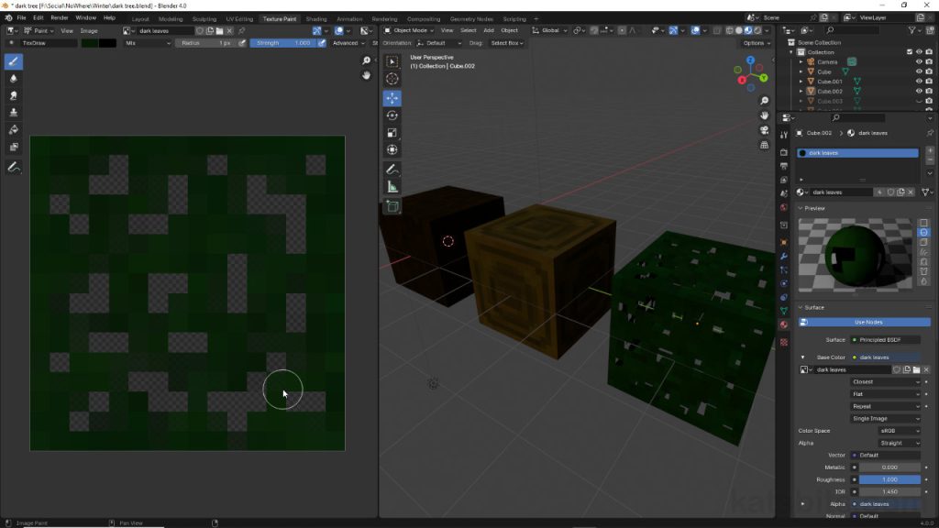The image size is (939, 528).
Task: Select the Rotate tool in the viewport toolbar
Action: pyautogui.click(x=392, y=115)
